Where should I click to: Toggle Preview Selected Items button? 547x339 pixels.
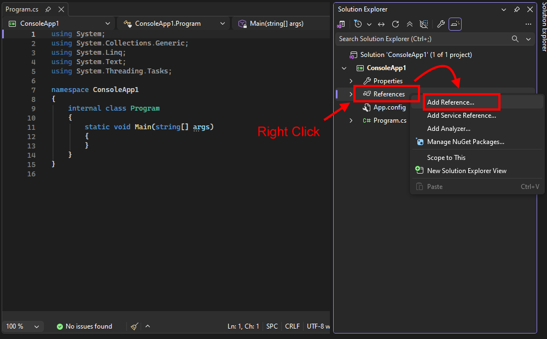click(x=455, y=24)
